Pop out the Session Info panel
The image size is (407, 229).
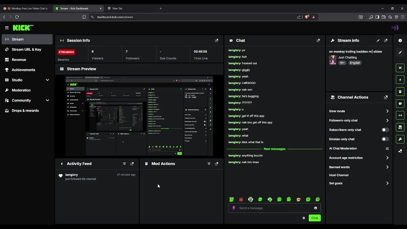(217, 40)
